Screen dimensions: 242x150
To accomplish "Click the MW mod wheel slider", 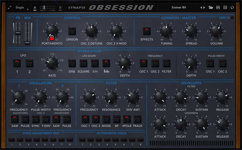I will pos(27,33).
